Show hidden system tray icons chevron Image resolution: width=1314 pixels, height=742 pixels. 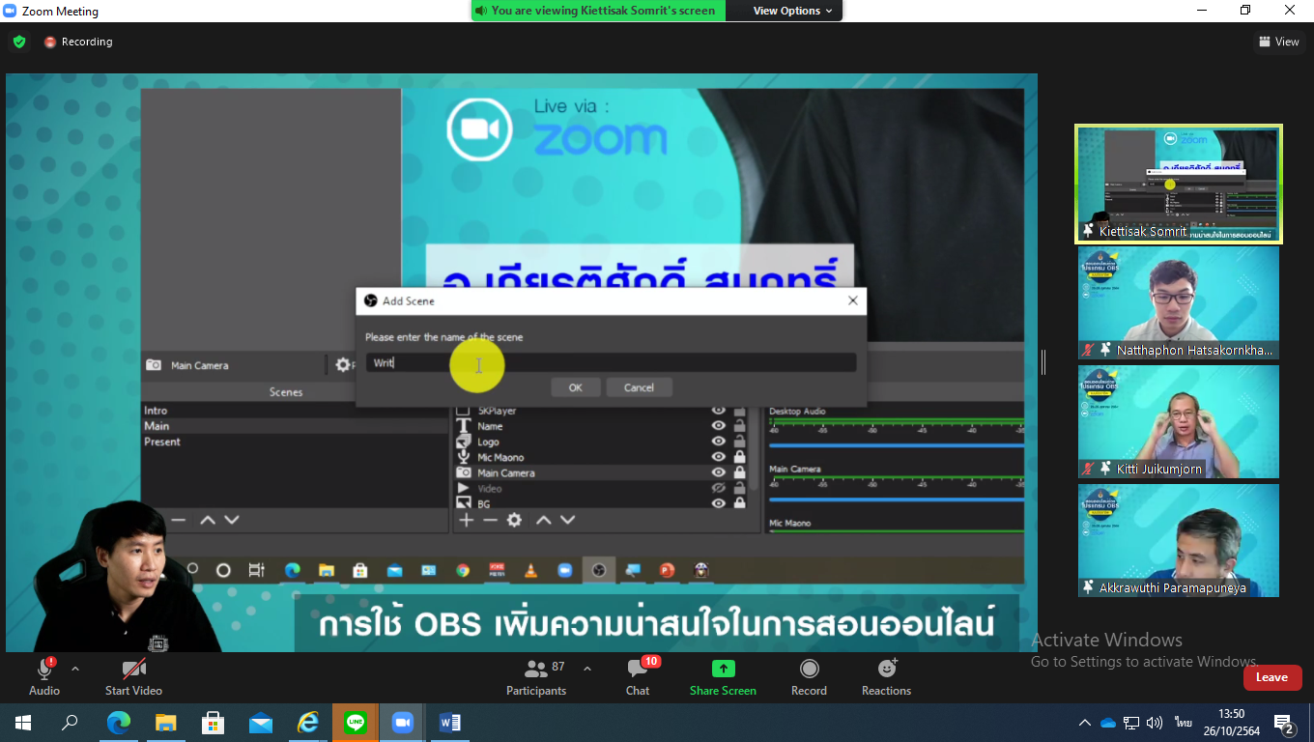[x=1085, y=723]
